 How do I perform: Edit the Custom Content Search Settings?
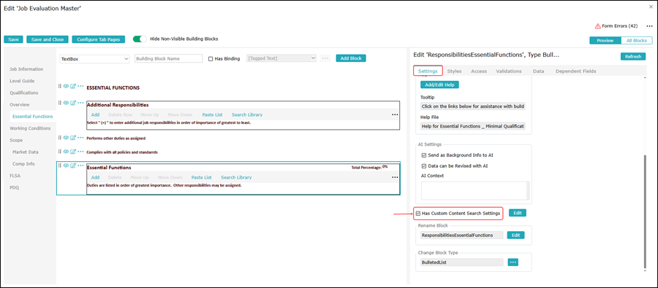coord(518,213)
